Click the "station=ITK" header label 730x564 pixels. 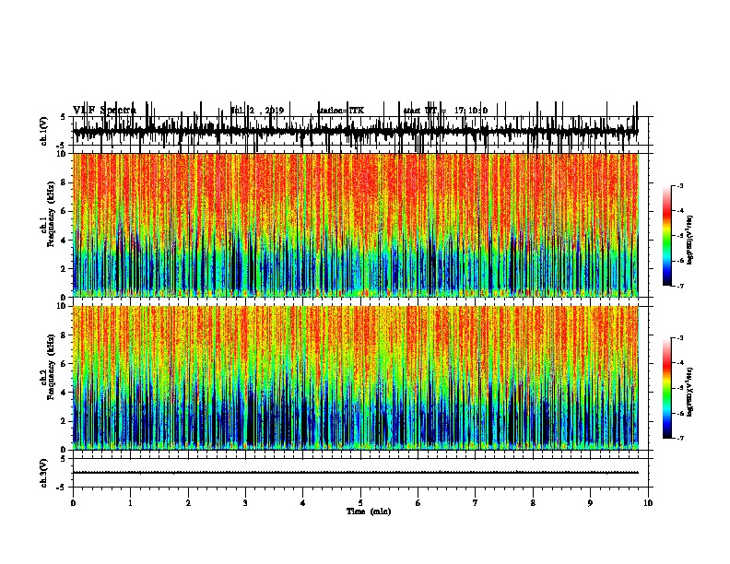(340, 111)
